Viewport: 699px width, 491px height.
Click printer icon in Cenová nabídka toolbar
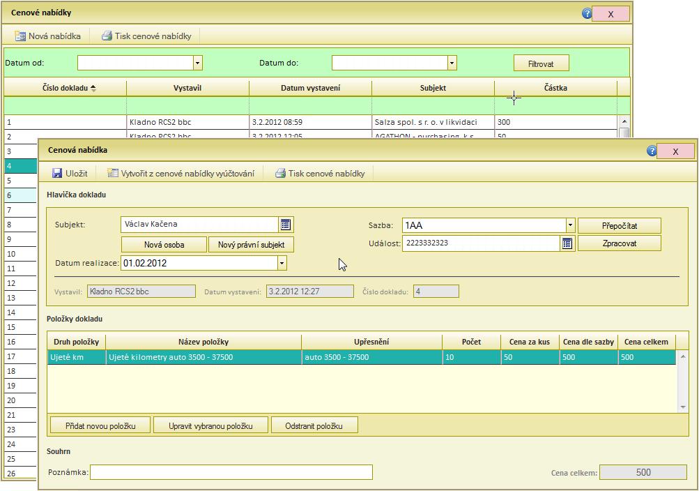click(x=280, y=173)
